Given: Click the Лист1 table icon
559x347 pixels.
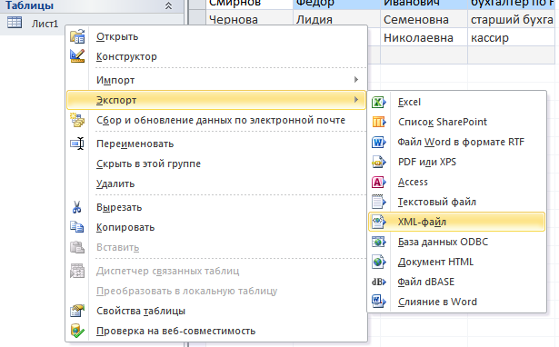Looking at the screenshot, I should tap(15, 23).
